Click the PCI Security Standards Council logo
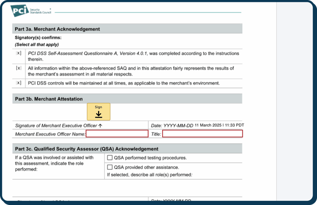Image resolution: width=317 pixels, height=205 pixels. [31, 11]
